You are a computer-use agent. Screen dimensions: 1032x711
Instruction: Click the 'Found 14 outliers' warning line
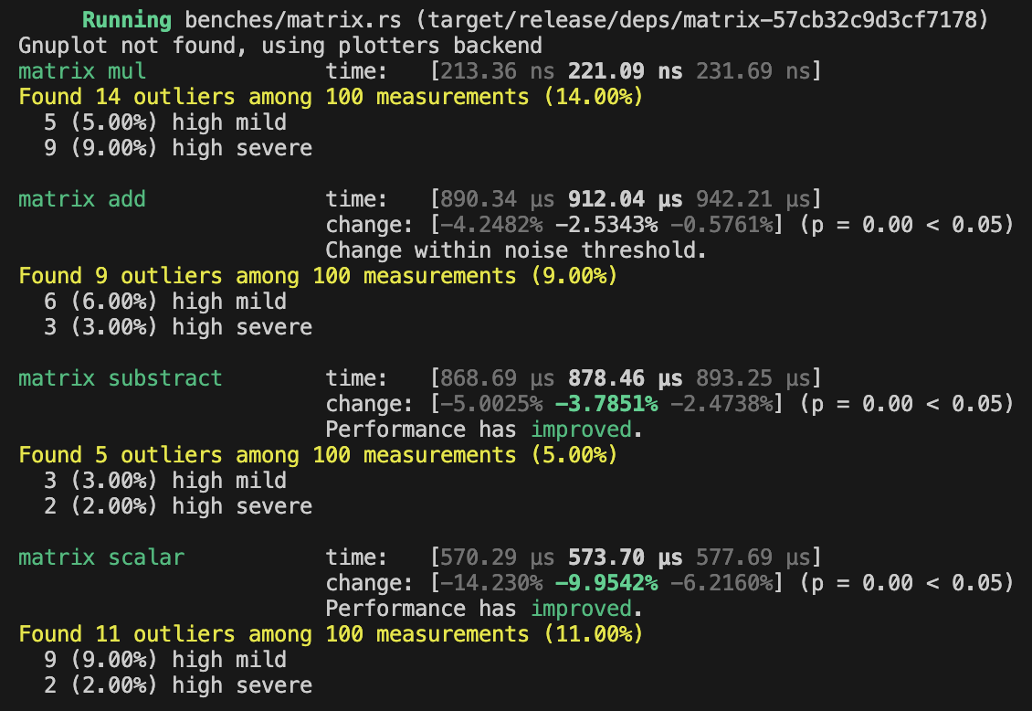(331, 96)
